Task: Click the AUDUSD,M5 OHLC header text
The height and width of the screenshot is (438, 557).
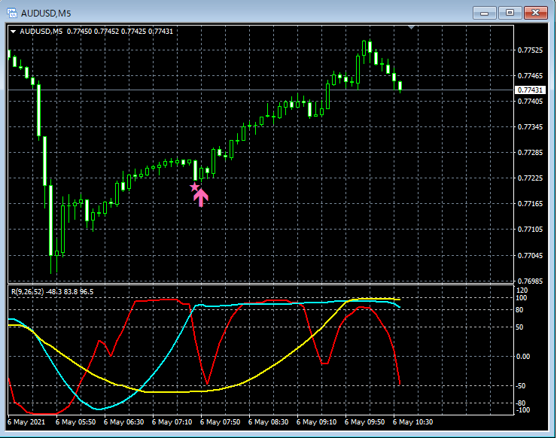Action: pyautogui.click(x=96, y=32)
